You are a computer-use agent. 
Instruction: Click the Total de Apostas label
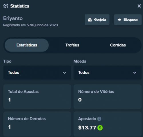(23, 92)
